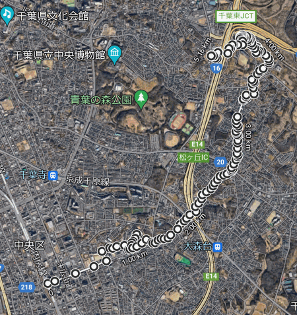The image size is (297, 315).
Task: Click the 千葉県文化会館 music note pin
Action: [x=7, y=15]
